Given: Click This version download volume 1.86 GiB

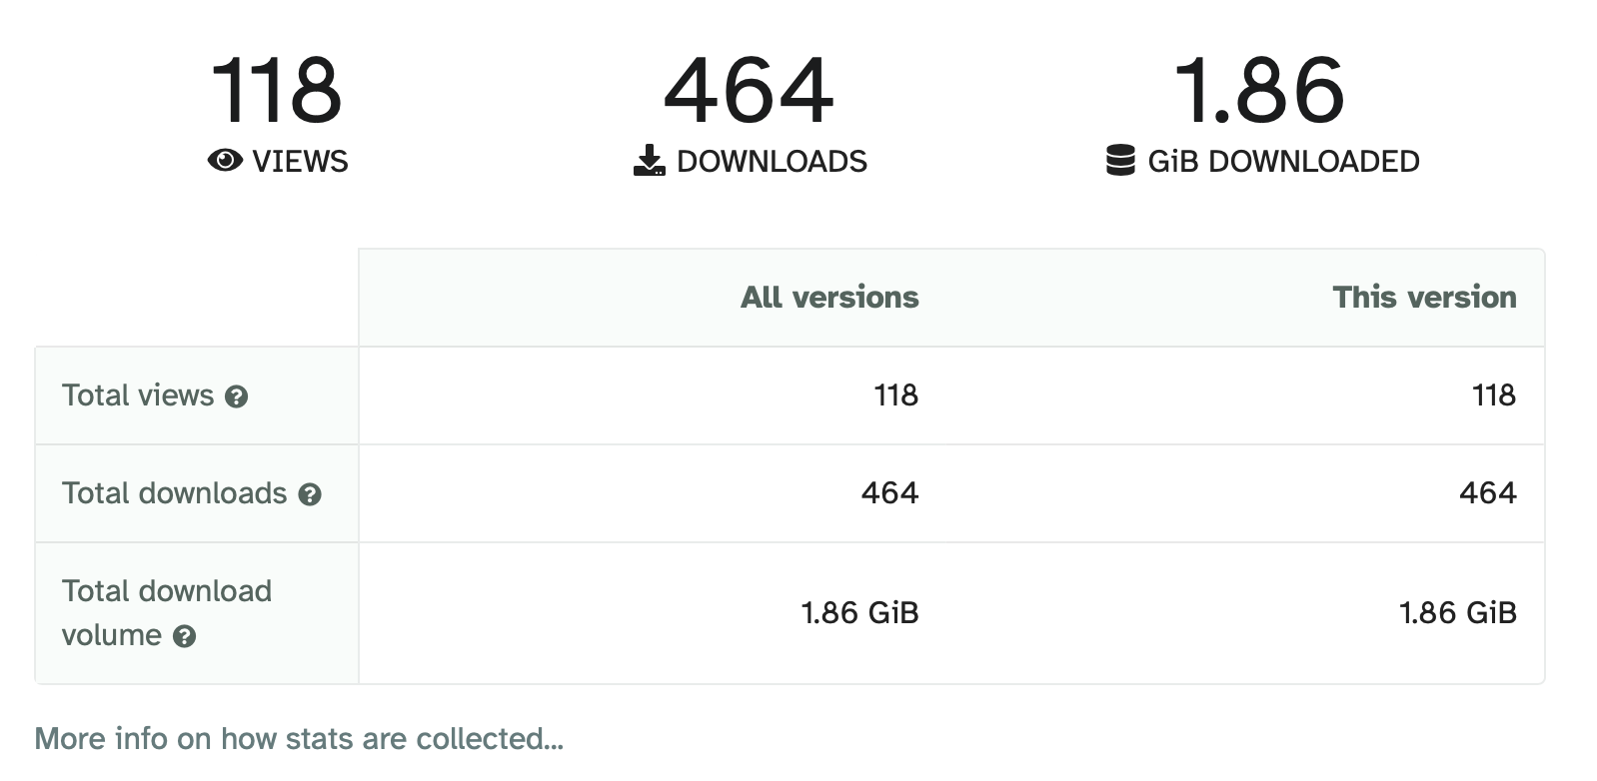Looking at the screenshot, I should pyautogui.click(x=1457, y=613).
